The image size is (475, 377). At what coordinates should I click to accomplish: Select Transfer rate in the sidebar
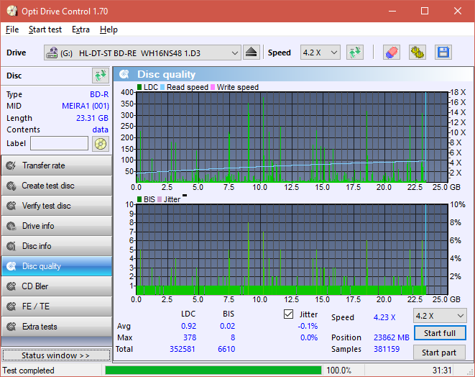pyautogui.click(x=56, y=165)
